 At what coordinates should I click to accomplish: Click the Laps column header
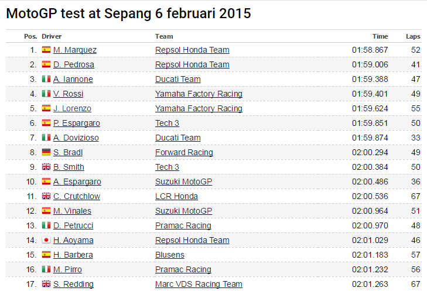(x=413, y=36)
